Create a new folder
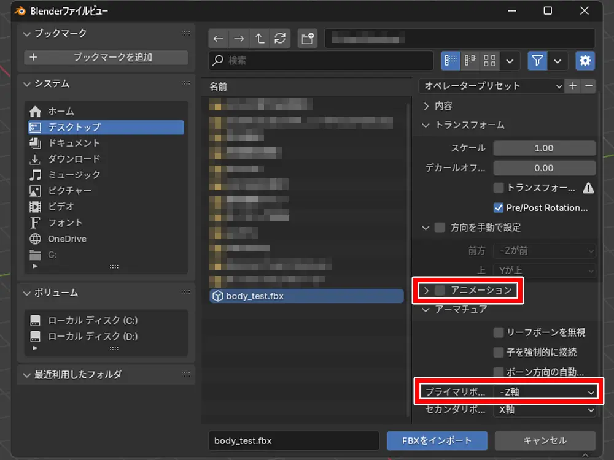 click(x=308, y=39)
